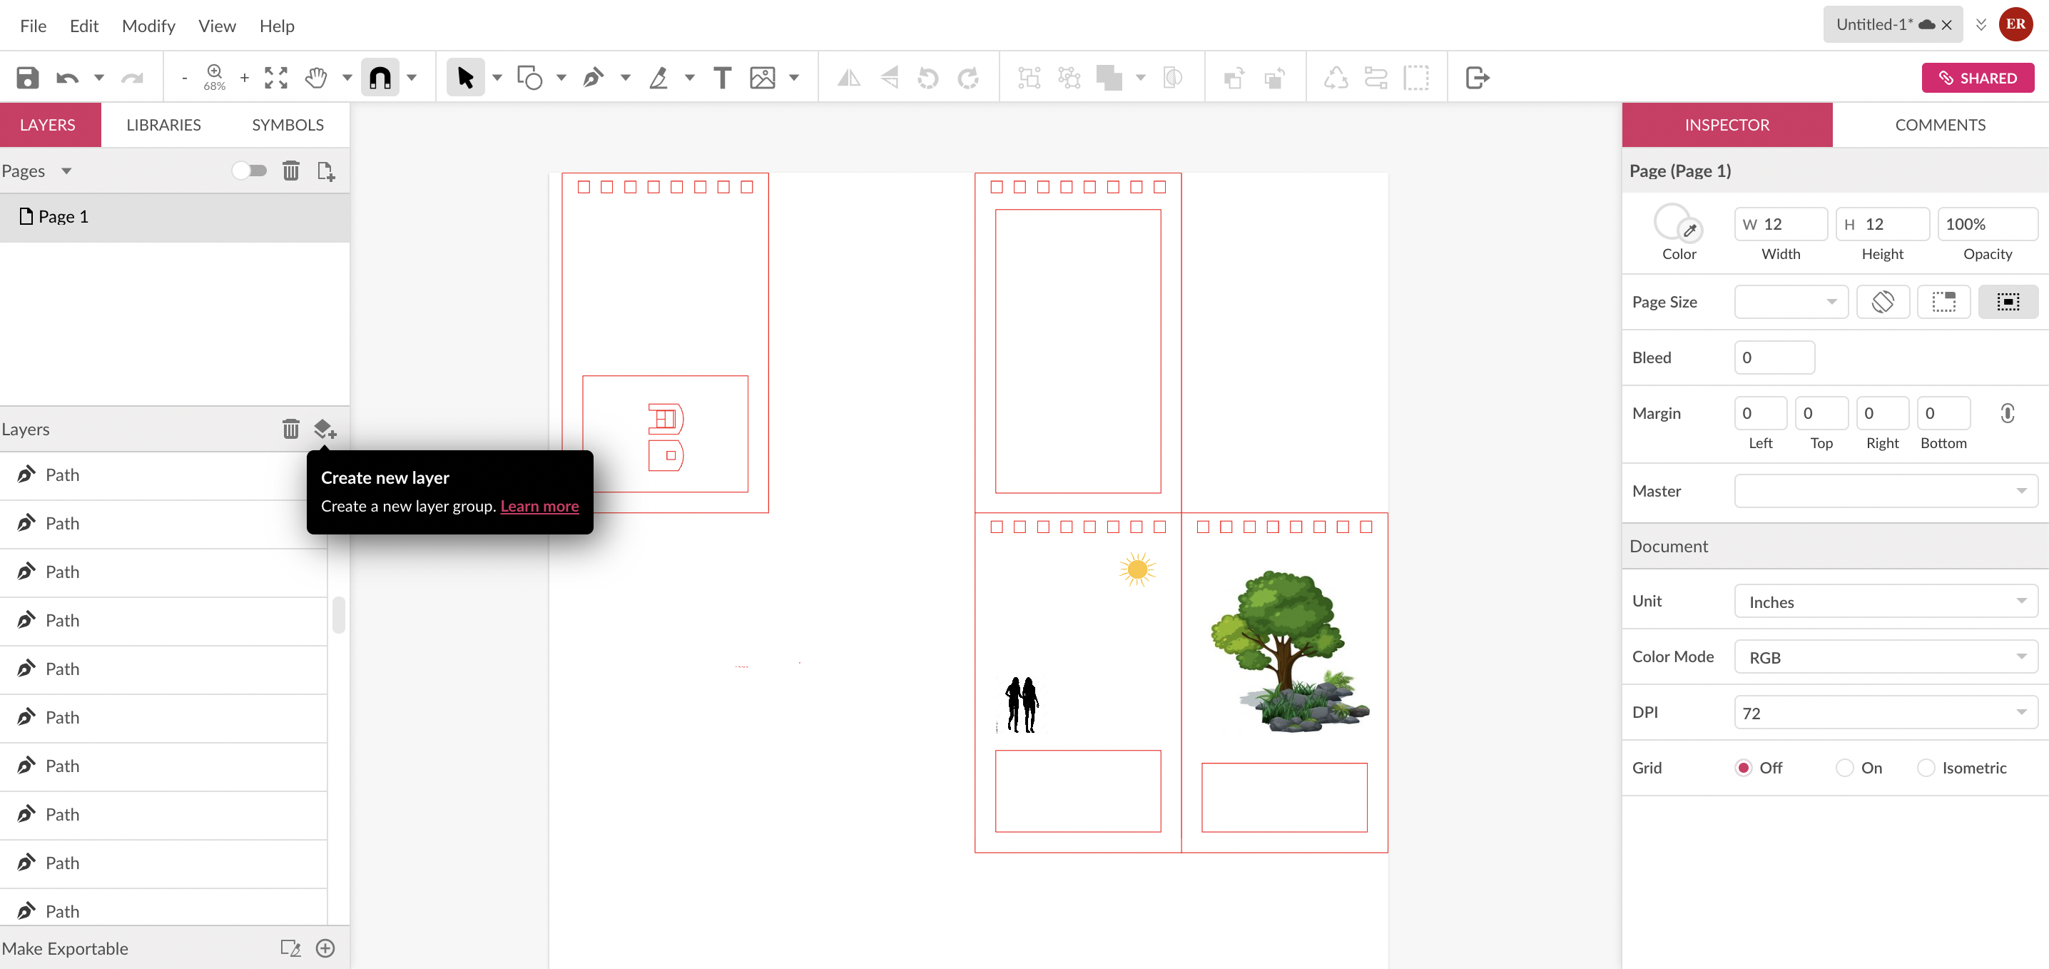Click the Export icon in toolbar

[1476, 78]
